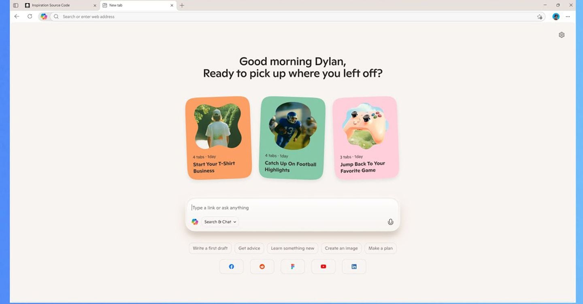The image size is (583, 304).
Task: Open the favorites star control
Action: (x=540, y=17)
